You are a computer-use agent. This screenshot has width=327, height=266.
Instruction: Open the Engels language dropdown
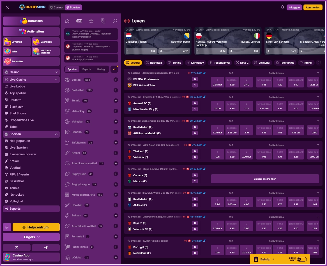tap(31, 237)
